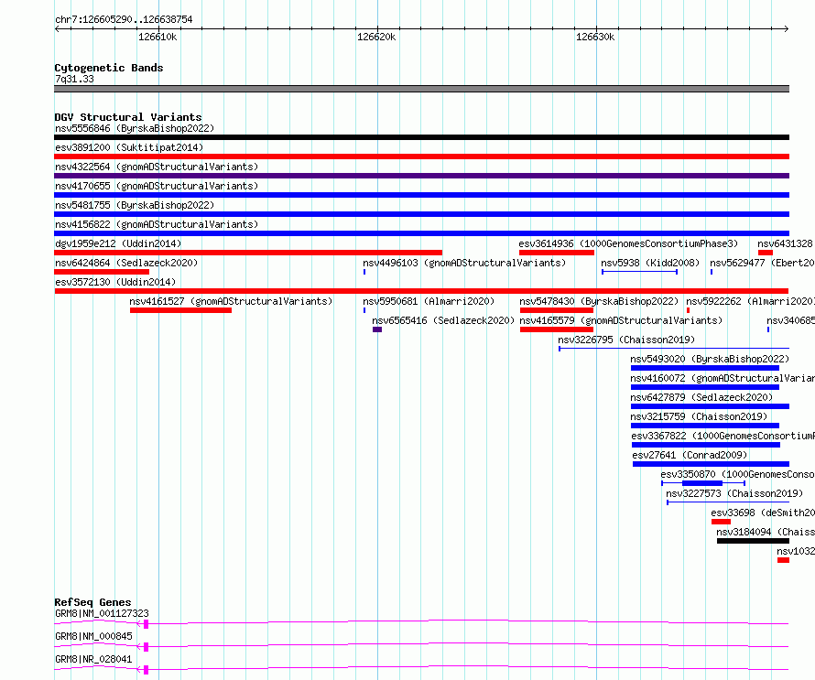Open the GRM8|NR_028041 transcript label

coord(93,659)
